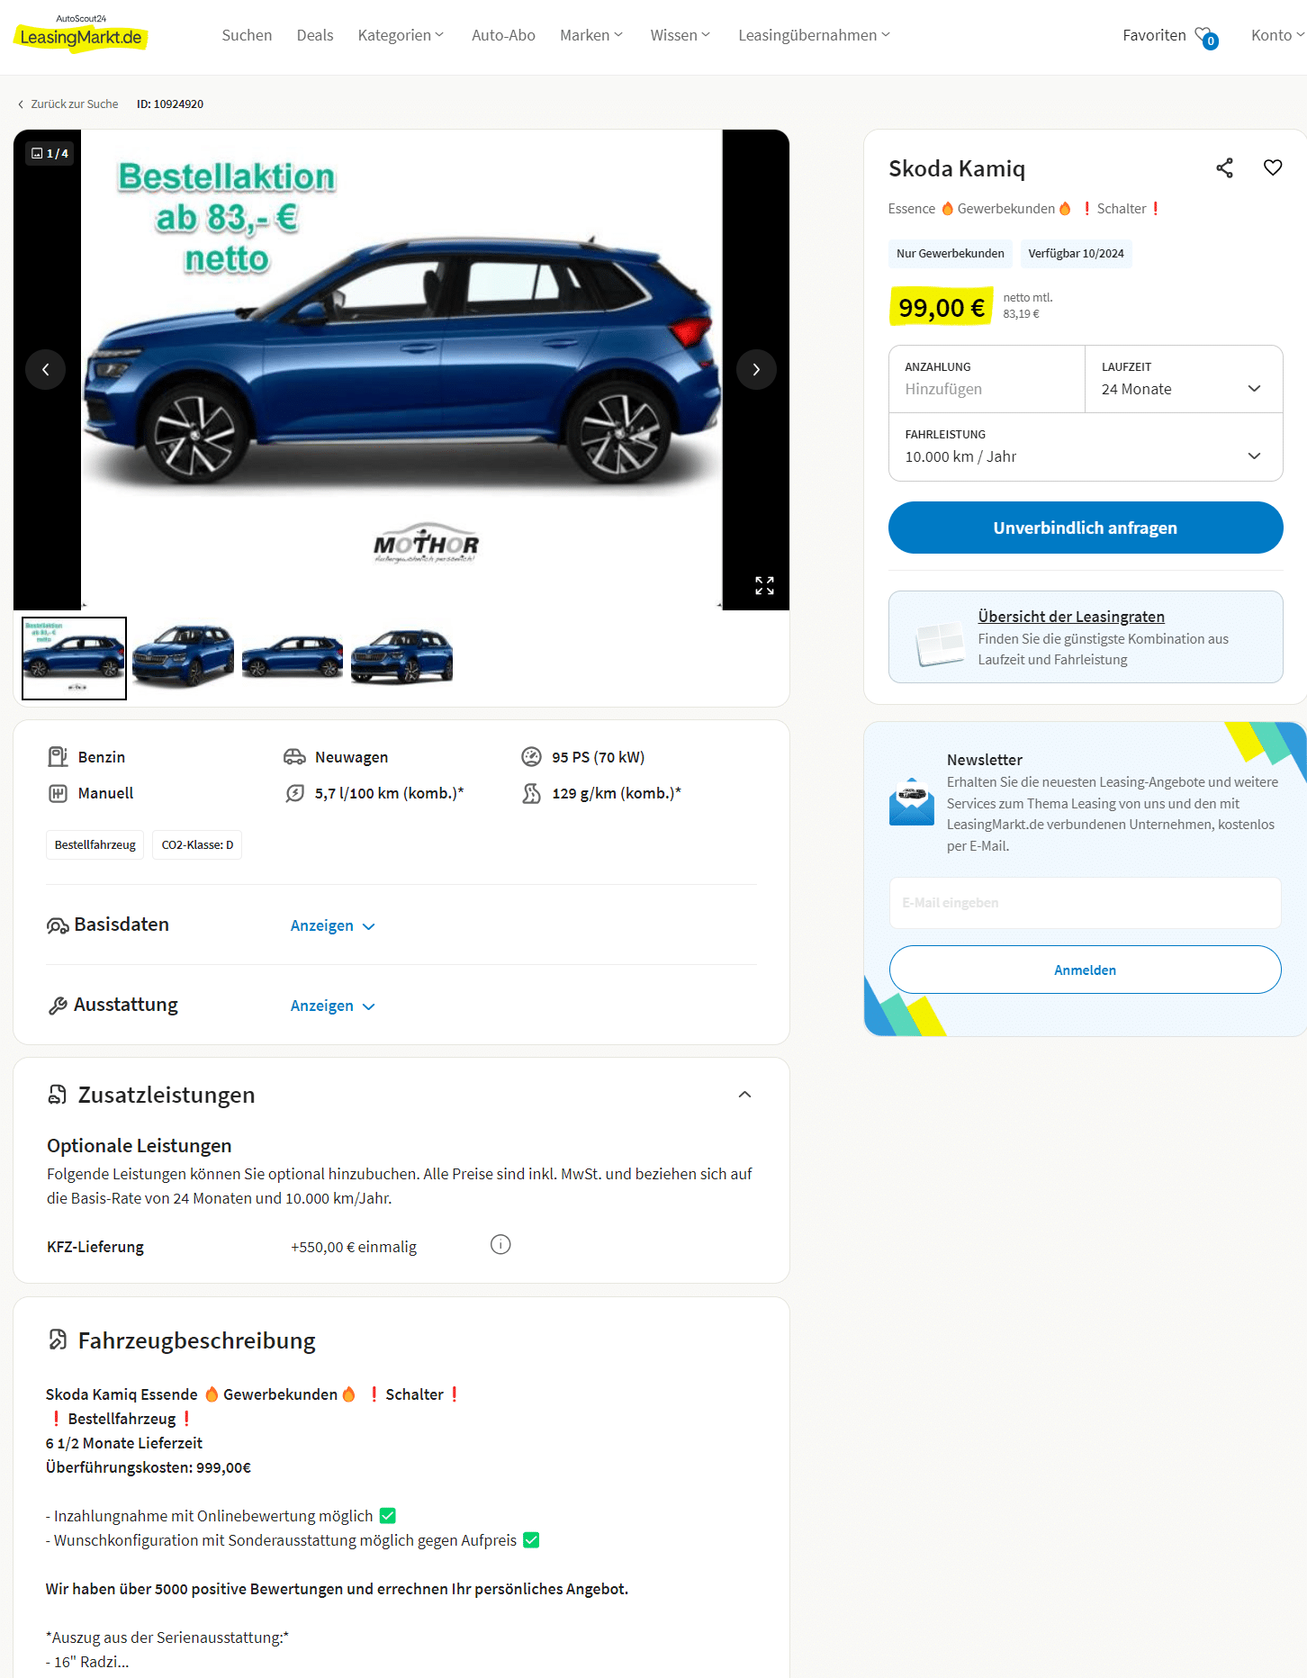Click the share icon next to Skoda Kamiq
The image size is (1307, 1678).
pyautogui.click(x=1224, y=168)
